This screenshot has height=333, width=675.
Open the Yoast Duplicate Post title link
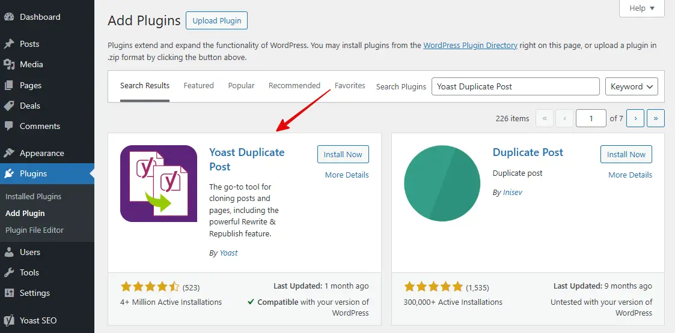click(246, 160)
